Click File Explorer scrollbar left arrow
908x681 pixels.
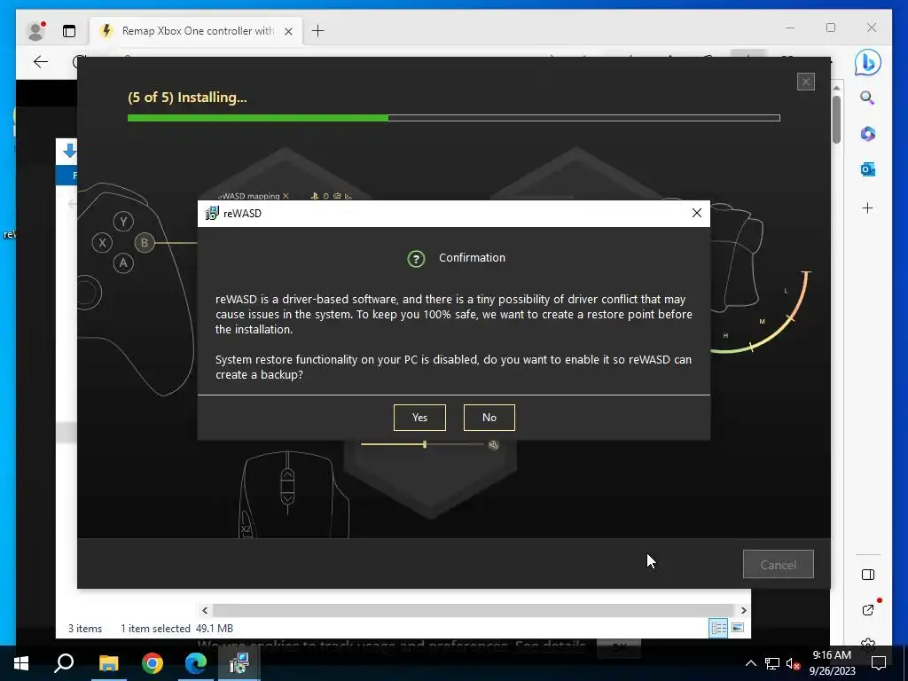pyautogui.click(x=205, y=610)
